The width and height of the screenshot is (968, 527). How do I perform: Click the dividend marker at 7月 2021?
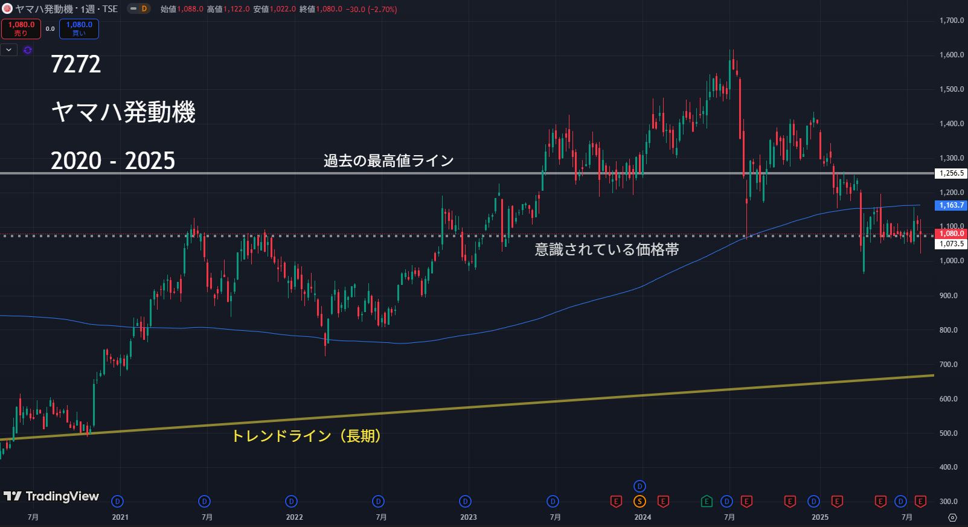point(205,501)
